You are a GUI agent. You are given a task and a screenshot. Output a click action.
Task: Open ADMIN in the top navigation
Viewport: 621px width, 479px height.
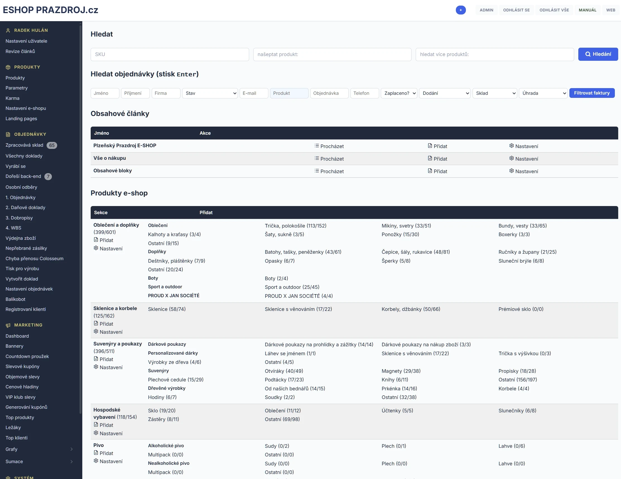487,10
